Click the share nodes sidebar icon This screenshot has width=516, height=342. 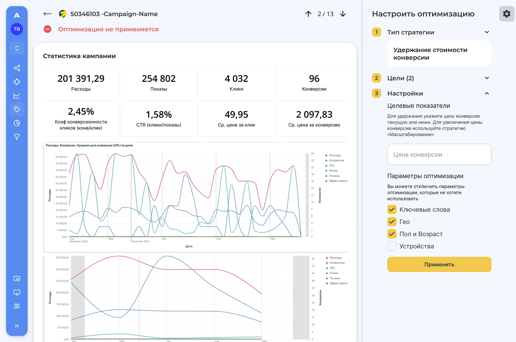17,68
